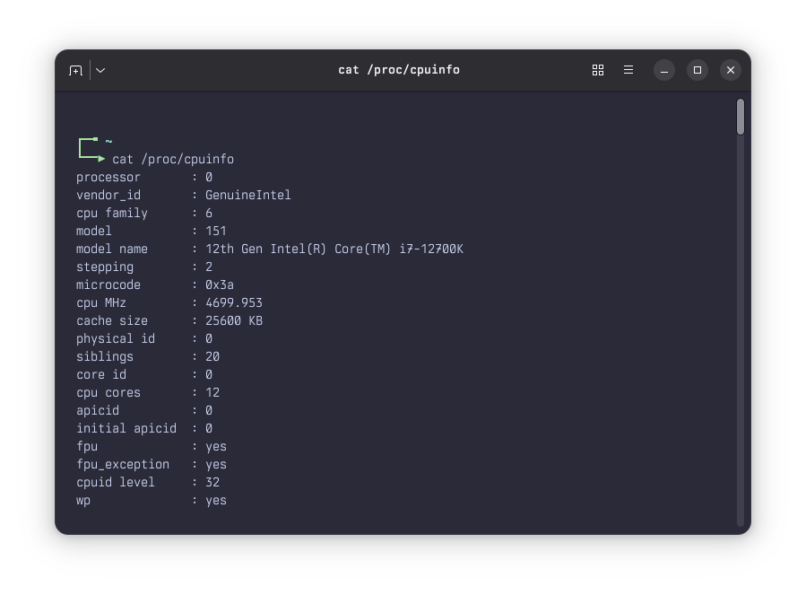Viewport: 806px width, 595px height.
Task: Click the siblings : 20 line
Action: [148, 356]
